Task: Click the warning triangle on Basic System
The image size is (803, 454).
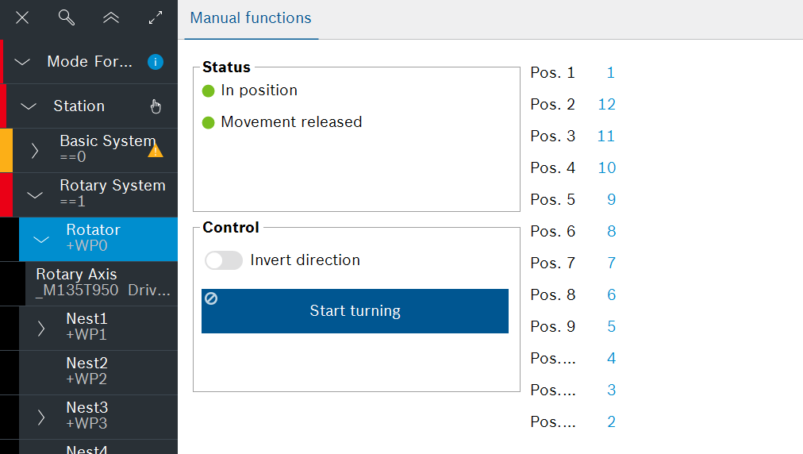Action: [x=156, y=150]
